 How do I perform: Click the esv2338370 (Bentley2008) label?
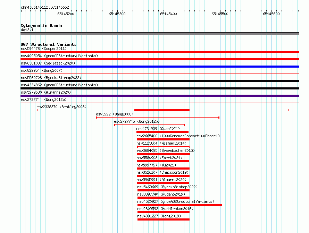click(x=61, y=107)
